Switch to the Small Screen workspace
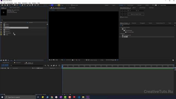The image size is (176, 99). [x=130, y=5]
